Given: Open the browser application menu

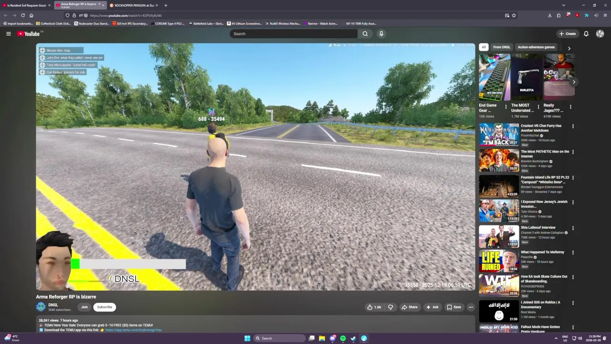Looking at the screenshot, I should (605, 15).
